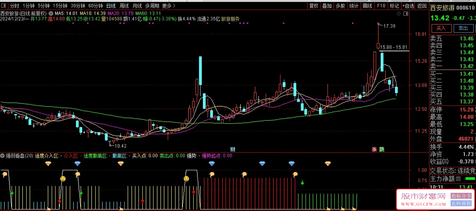Click the 财 marker on the chart axis
The image size is (476, 211).
click(233, 149)
